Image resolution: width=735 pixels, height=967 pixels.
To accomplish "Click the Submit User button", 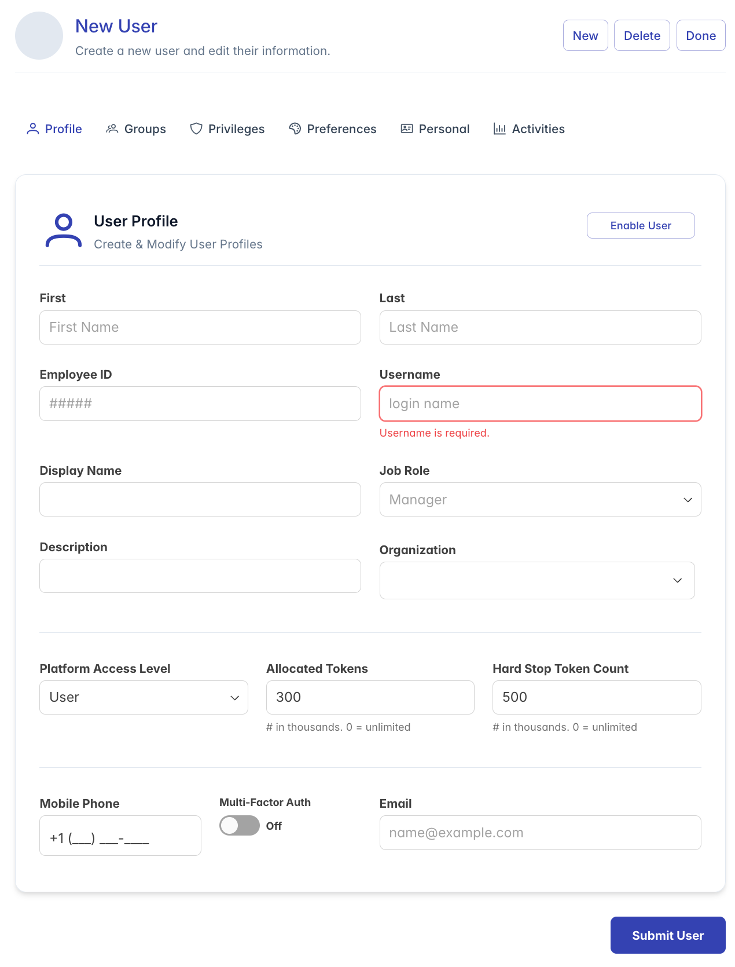I will pos(668,935).
